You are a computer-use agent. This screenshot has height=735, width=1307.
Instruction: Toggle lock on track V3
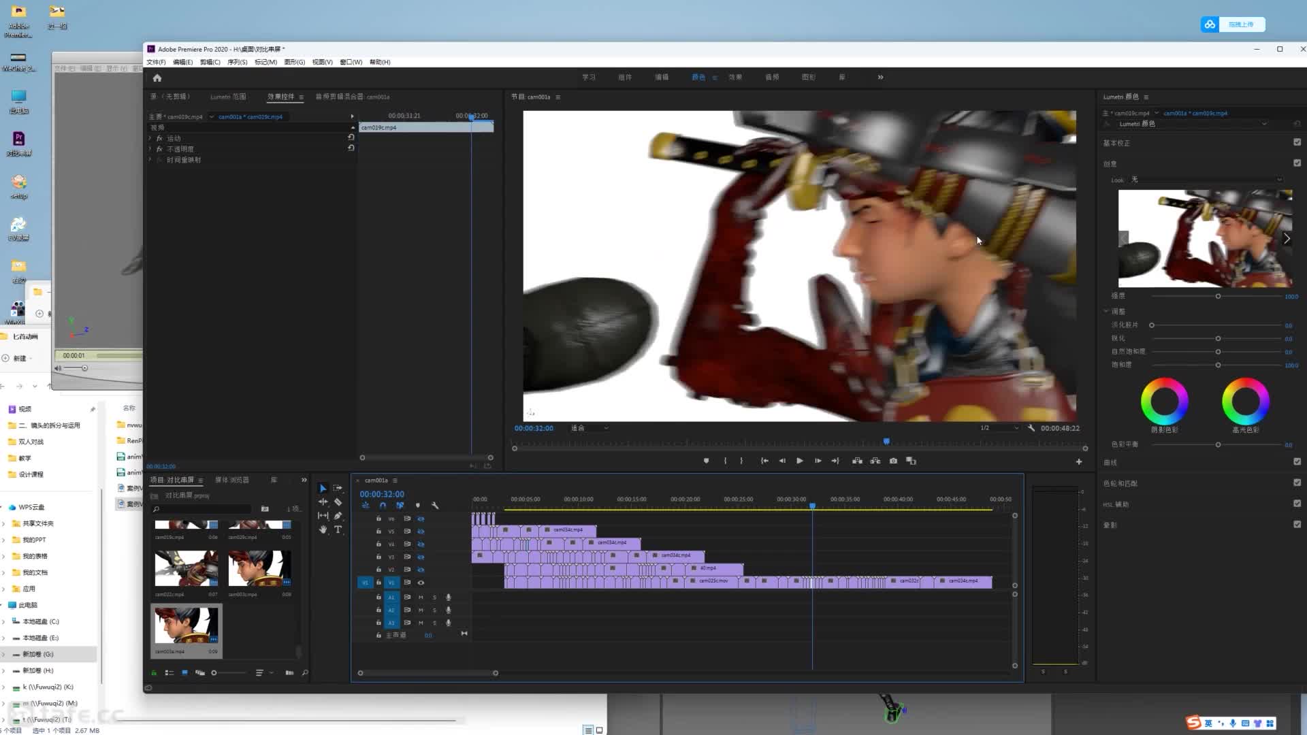coord(378,557)
